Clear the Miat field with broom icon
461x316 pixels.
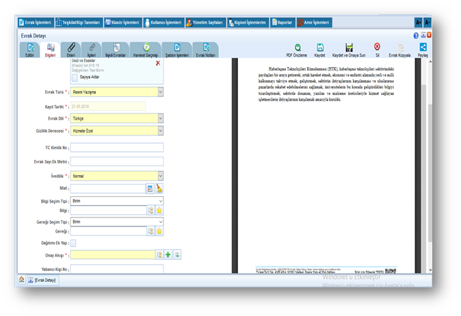tap(159, 187)
